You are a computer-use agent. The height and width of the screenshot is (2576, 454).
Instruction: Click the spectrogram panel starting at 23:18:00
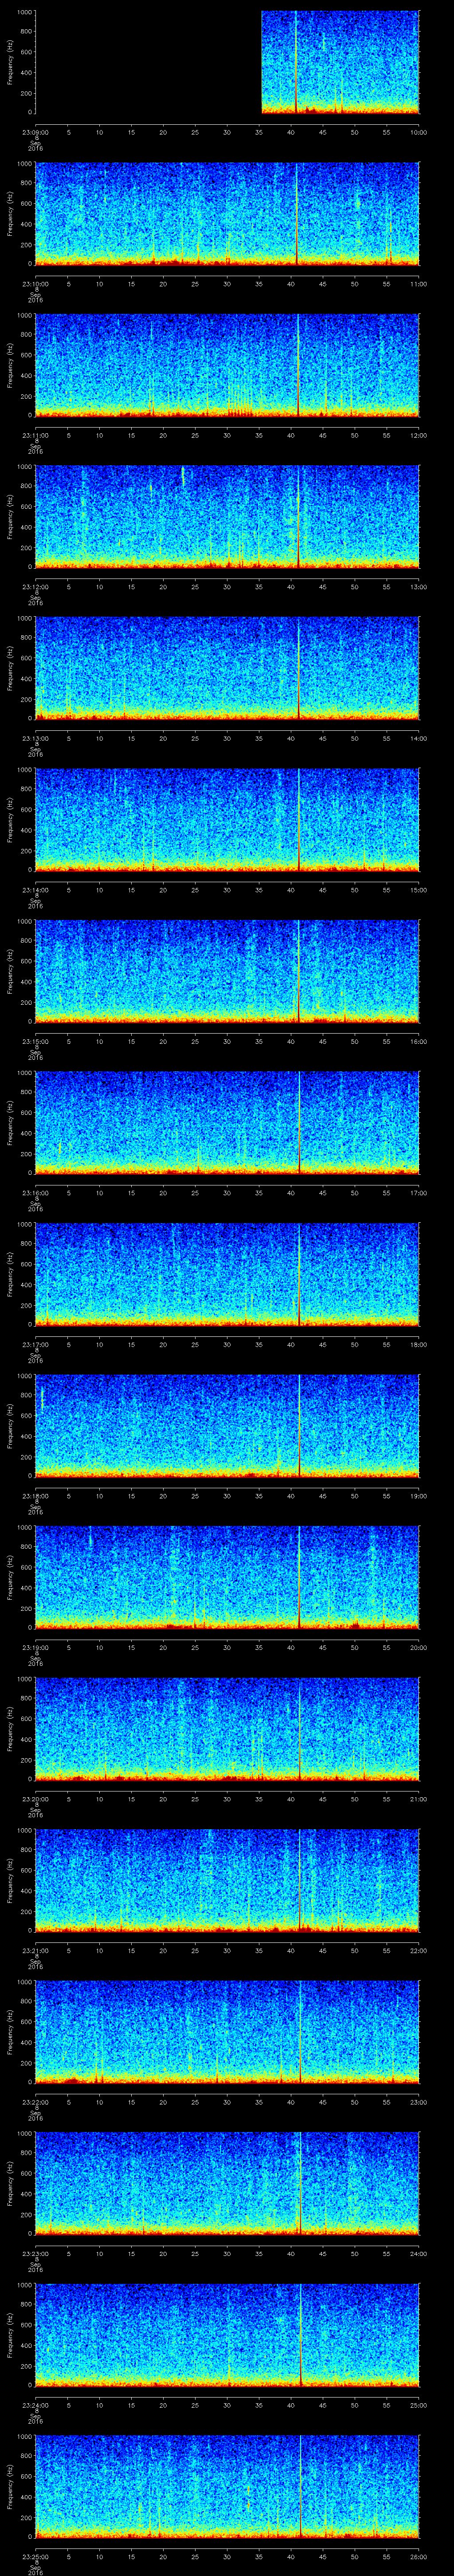pos(227,1426)
